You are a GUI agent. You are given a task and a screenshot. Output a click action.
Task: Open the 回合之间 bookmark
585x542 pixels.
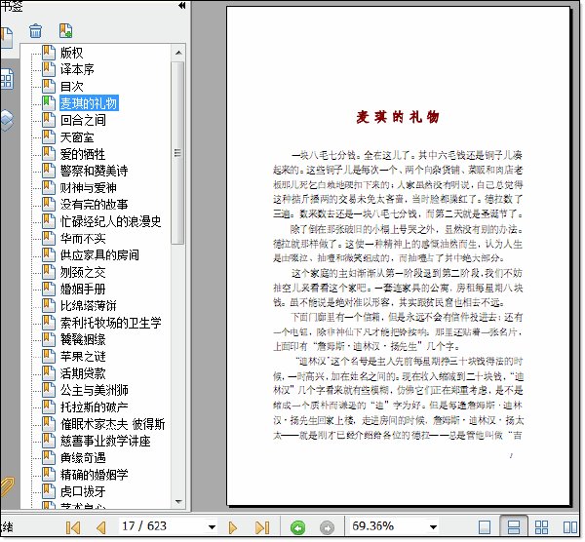(83, 120)
